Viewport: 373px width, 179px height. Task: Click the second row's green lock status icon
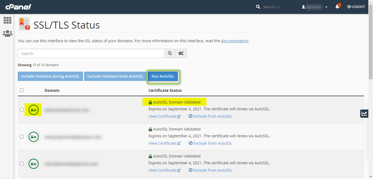[34, 137]
